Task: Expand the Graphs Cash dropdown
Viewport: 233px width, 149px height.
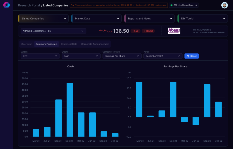Action: 81,56
